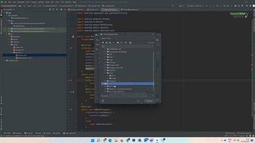Viewport: 255px width, 143px height.
Task: Click Cancel in Choose keystore file dialog
Action: click(x=149, y=101)
